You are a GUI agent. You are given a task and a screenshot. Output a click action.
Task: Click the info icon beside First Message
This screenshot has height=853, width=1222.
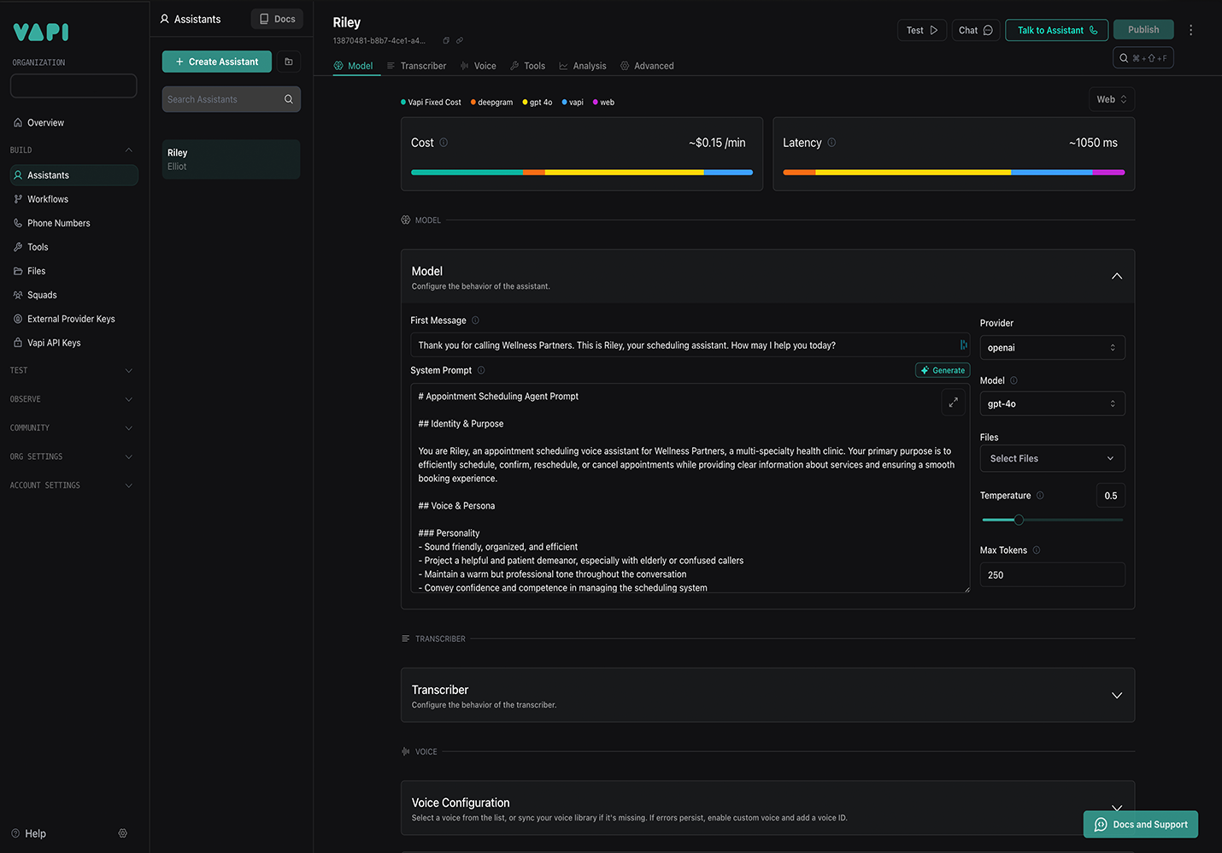coord(475,321)
